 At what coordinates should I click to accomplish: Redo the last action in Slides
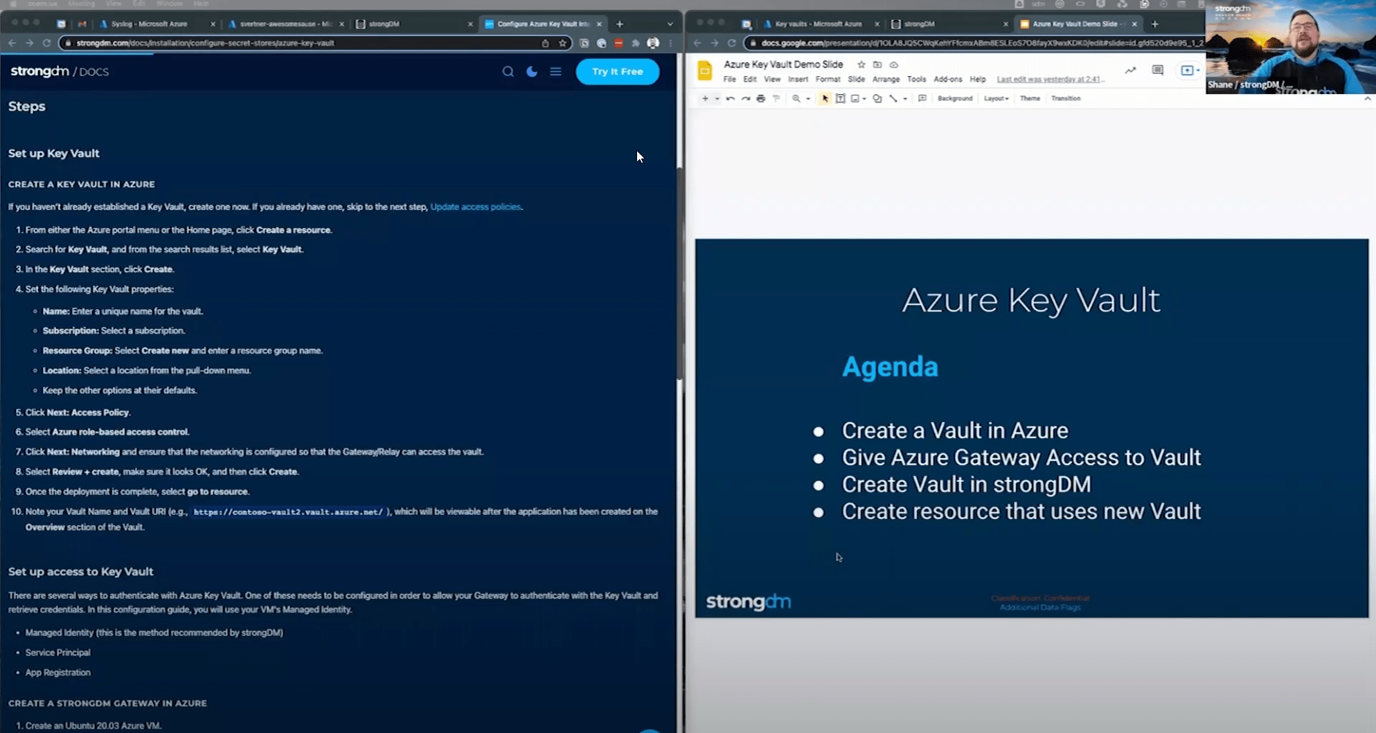pyautogui.click(x=745, y=98)
